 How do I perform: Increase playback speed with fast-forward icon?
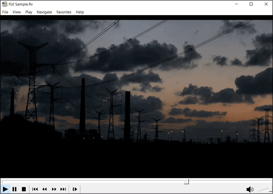tap(54, 189)
